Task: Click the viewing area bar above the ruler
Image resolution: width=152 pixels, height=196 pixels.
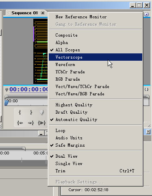Action: click(x=26, y=97)
